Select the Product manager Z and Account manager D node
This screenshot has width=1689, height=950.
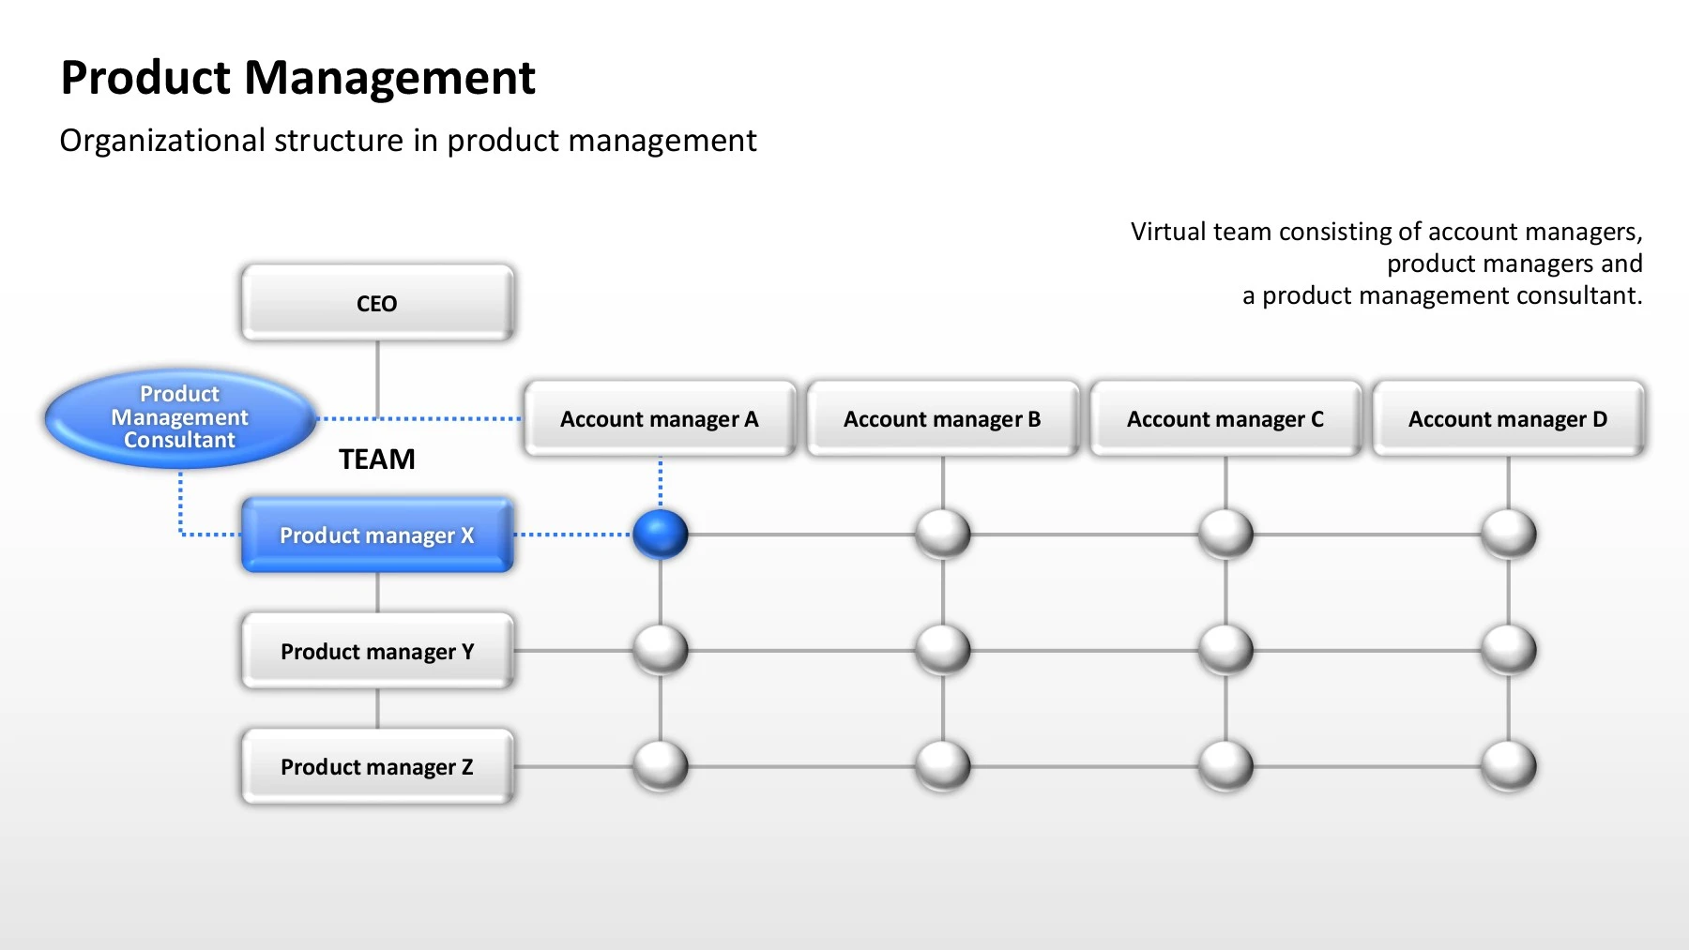click(x=1509, y=766)
